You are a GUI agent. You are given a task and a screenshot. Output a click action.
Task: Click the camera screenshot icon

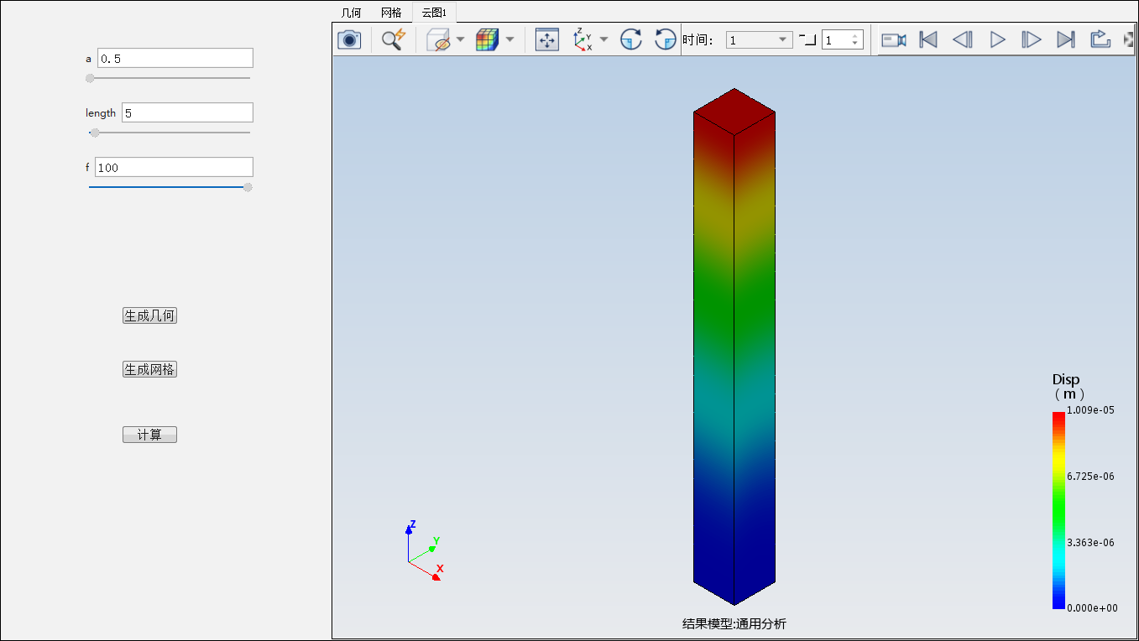point(349,39)
